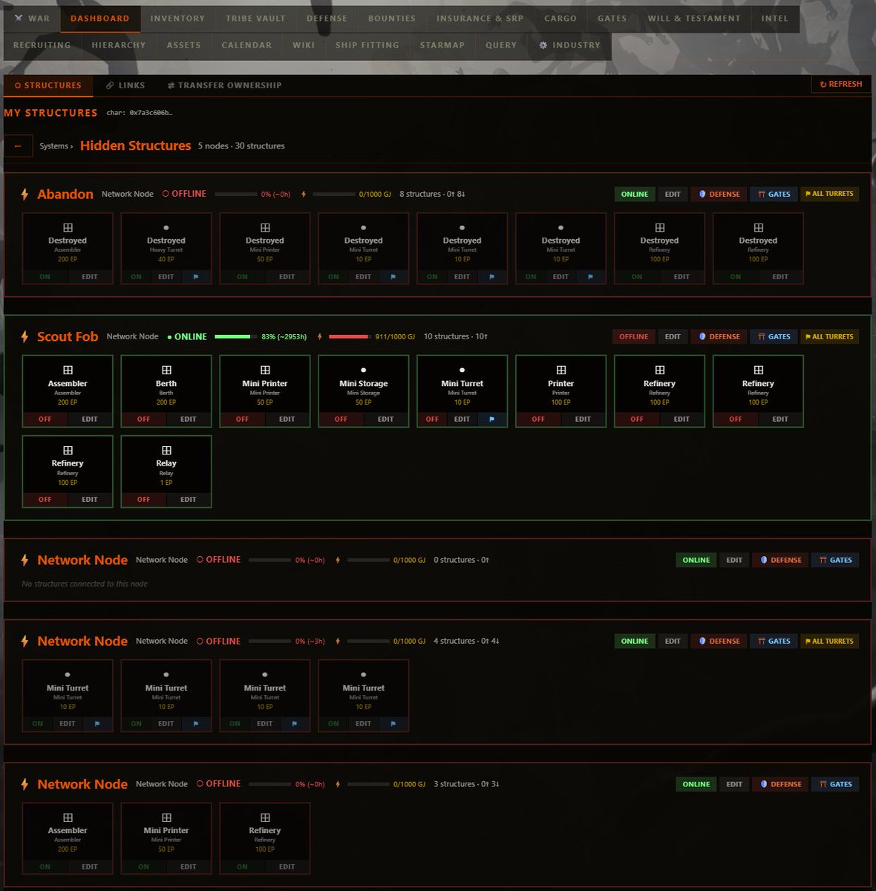Screen dimensions: 876x891
Task: Click the crossed-swords icon beside War
Action: tap(19, 19)
